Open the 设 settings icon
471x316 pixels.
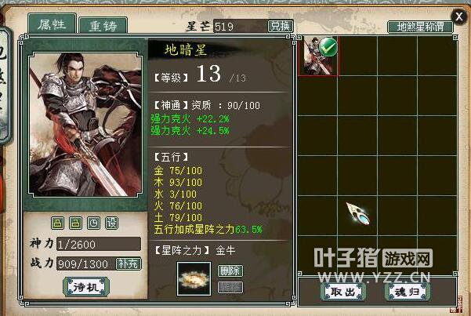coord(111,223)
